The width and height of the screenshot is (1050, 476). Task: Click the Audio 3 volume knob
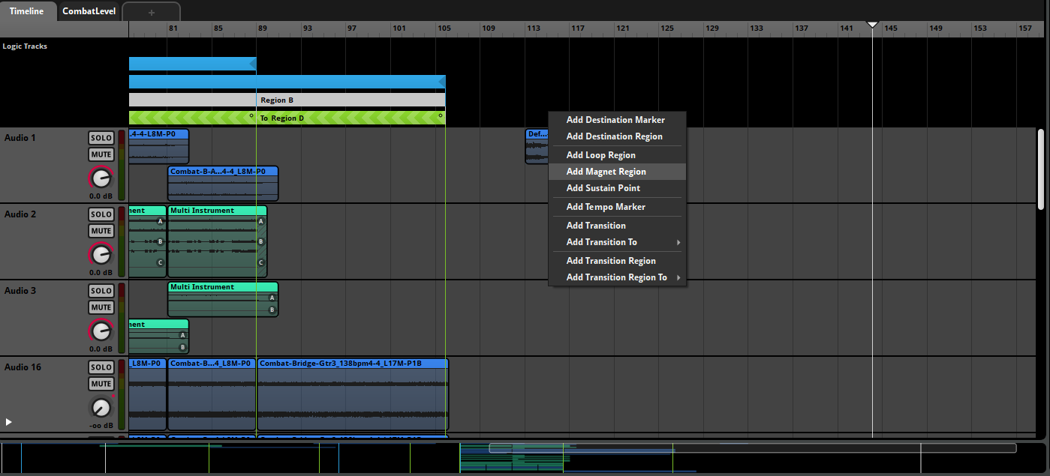pyautogui.click(x=101, y=331)
